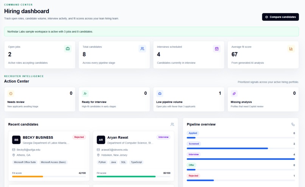Open the Needs review action card
This screenshot has height=187, width=305.
(40, 99)
